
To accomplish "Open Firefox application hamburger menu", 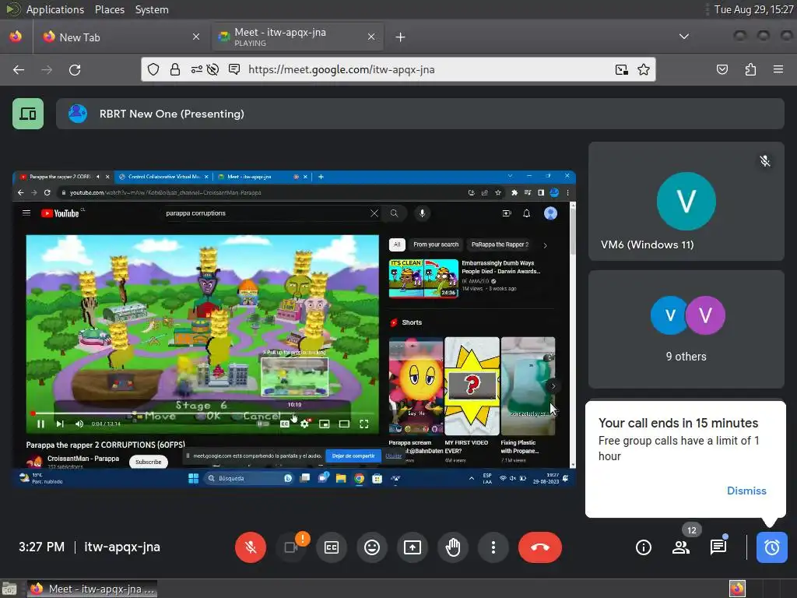I will 778,69.
